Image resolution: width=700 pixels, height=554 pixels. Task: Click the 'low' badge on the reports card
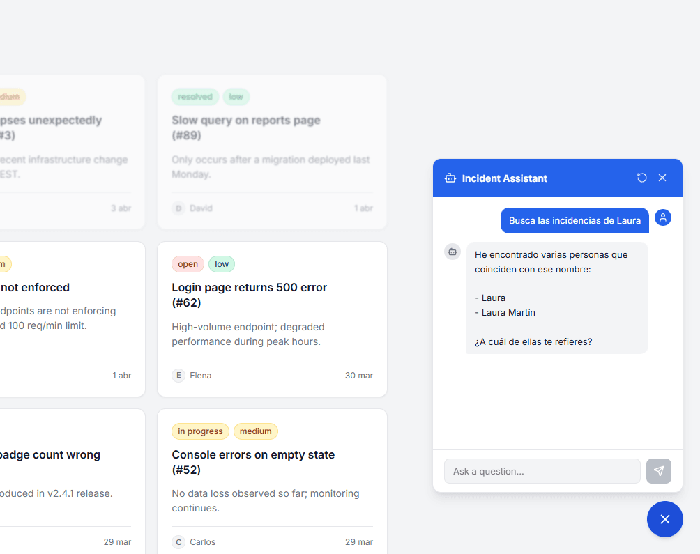pyautogui.click(x=236, y=97)
